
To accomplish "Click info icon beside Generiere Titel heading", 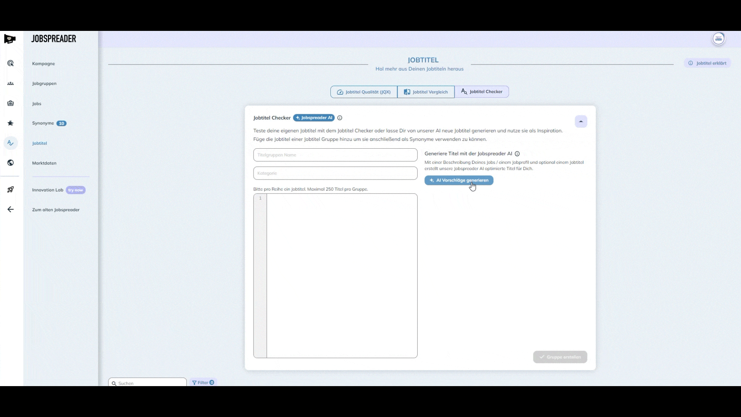I will (517, 154).
